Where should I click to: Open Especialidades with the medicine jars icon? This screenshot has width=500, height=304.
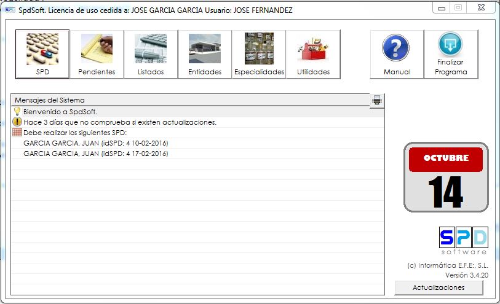click(259, 55)
